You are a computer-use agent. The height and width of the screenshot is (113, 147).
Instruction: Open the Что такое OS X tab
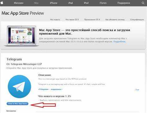72,20
